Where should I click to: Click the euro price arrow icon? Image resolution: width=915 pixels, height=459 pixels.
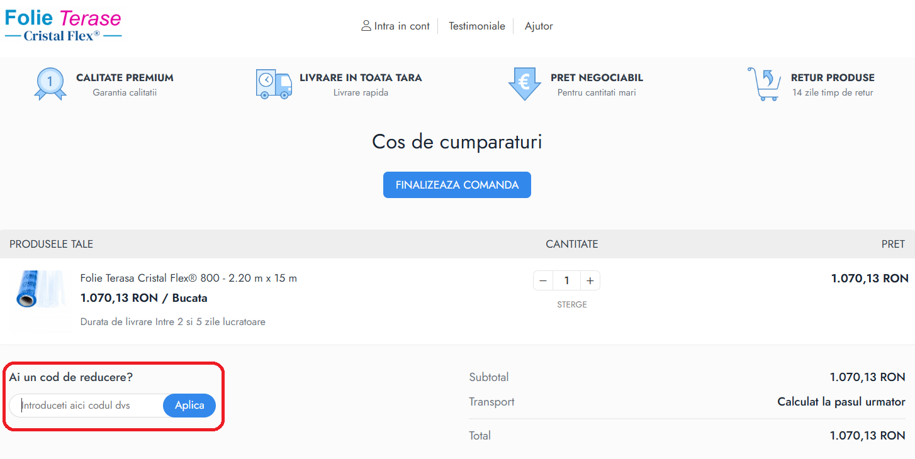524,84
